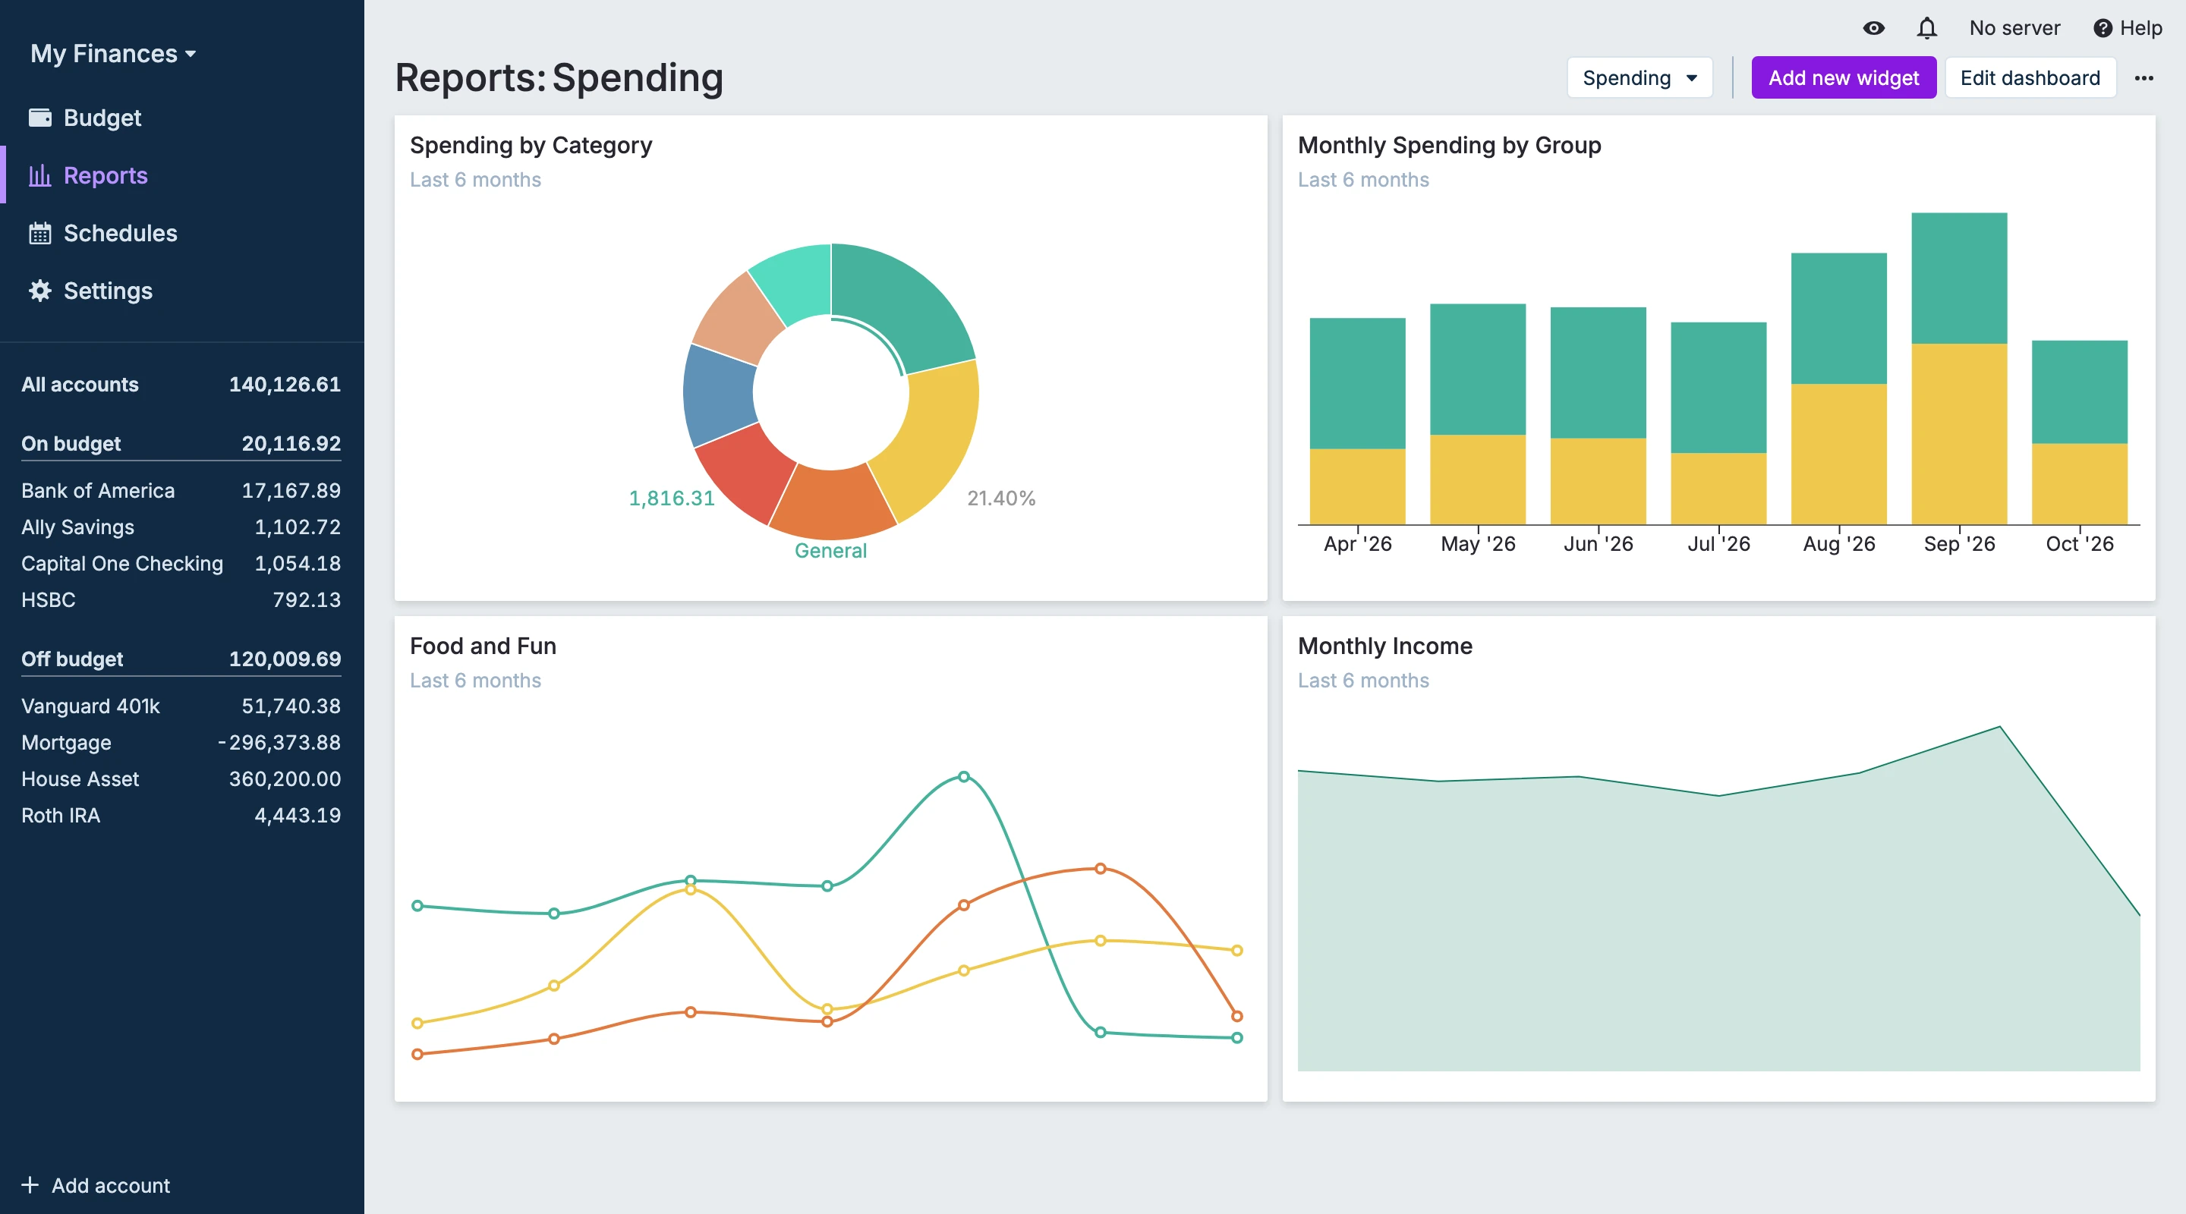This screenshot has width=2186, height=1214.
Task: Click the yellow donut chart slice
Action: [932, 436]
